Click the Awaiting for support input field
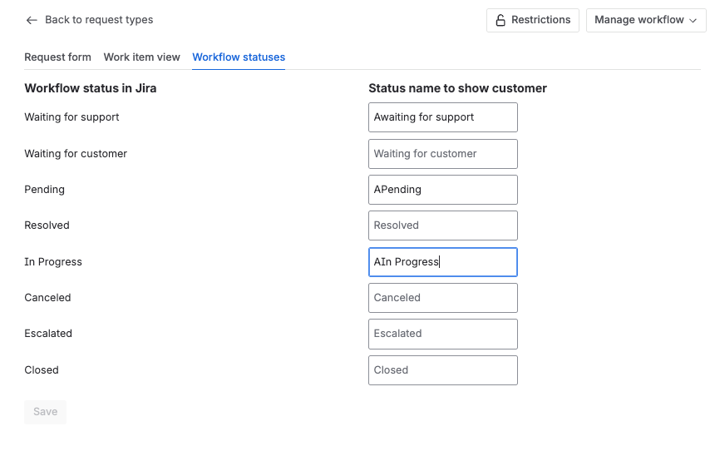The height and width of the screenshot is (461, 710). [x=443, y=117]
